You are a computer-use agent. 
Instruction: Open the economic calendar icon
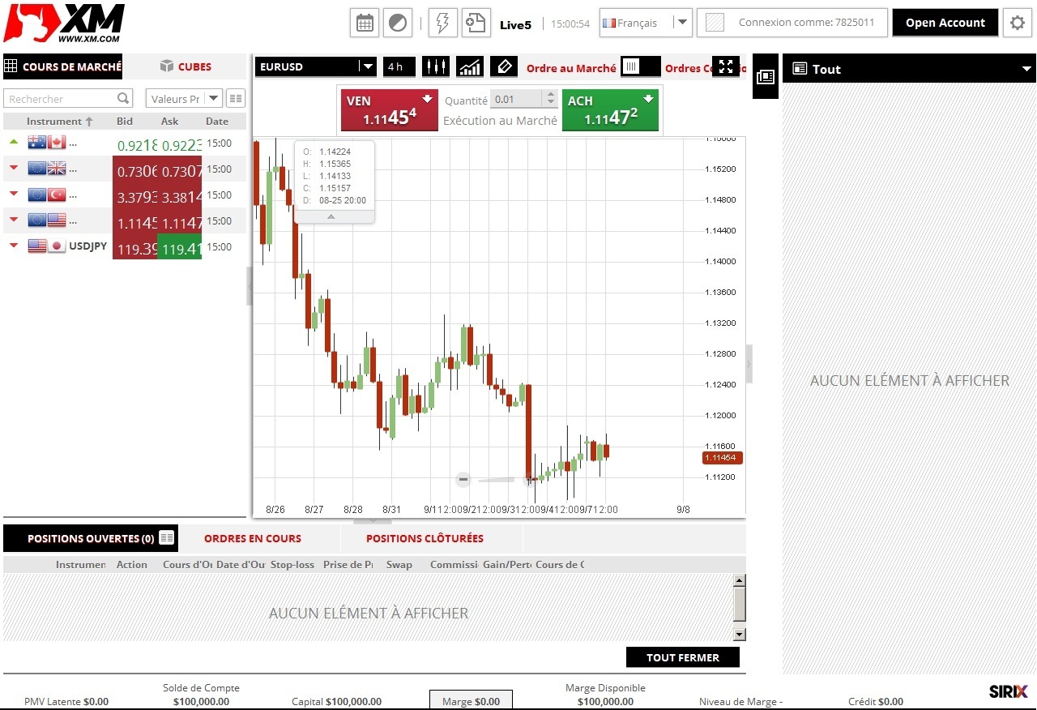(365, 23)
